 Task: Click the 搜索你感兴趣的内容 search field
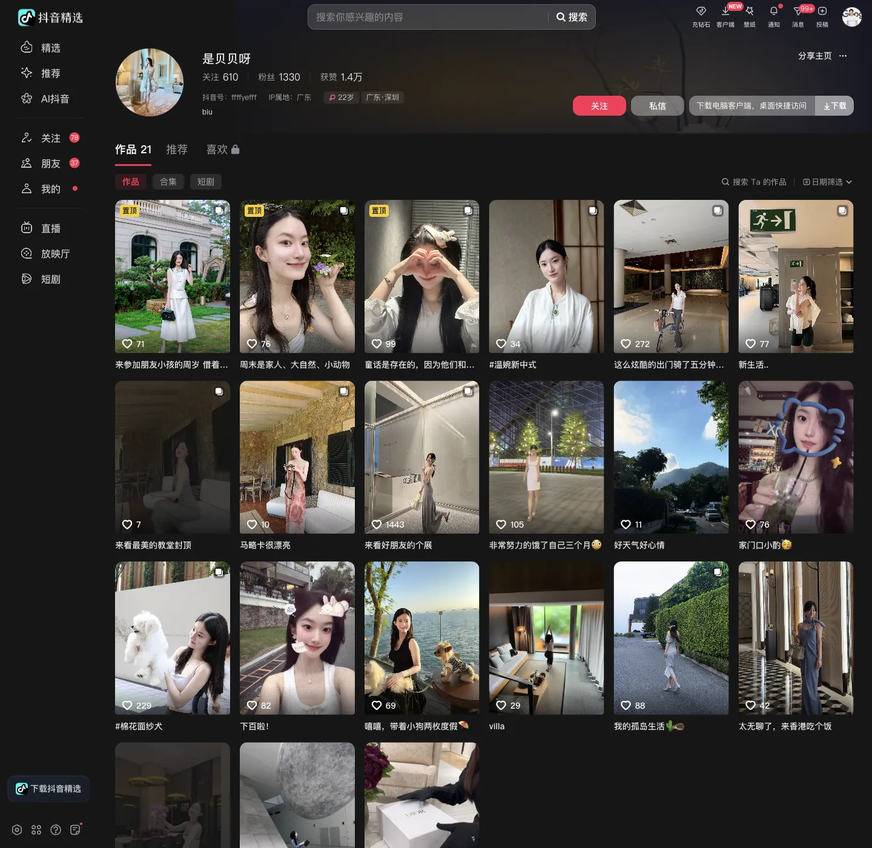tap(428, 17)
